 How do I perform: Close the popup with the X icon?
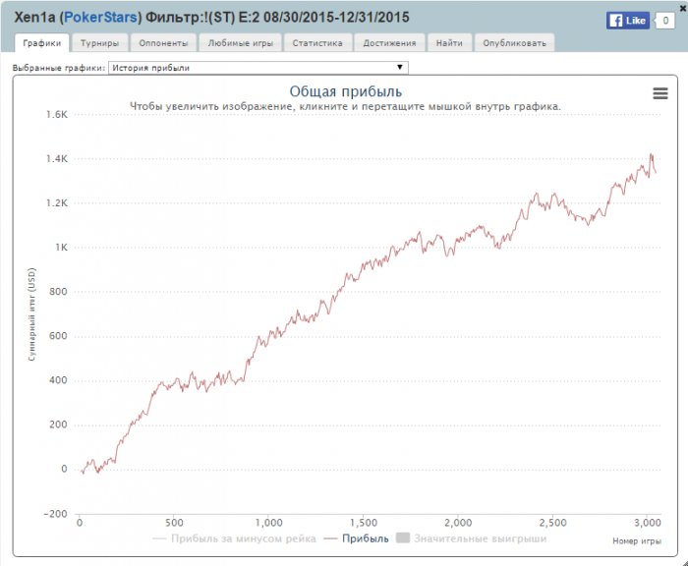click(x=682, y=7)
